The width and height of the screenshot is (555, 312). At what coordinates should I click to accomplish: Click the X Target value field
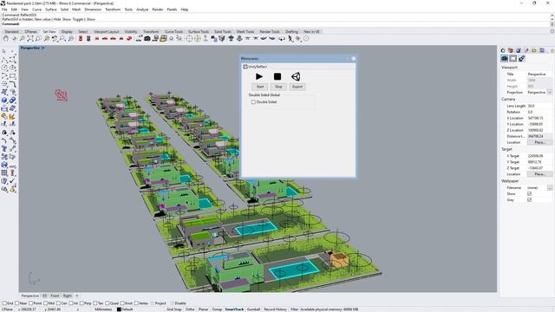pyautogui.click(x=539, y=156)
